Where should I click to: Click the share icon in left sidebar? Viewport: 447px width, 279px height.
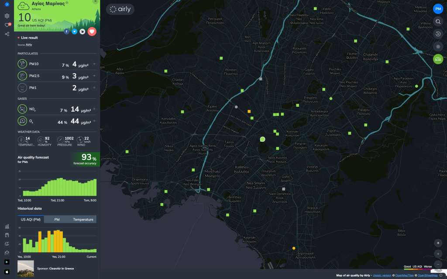7,34
